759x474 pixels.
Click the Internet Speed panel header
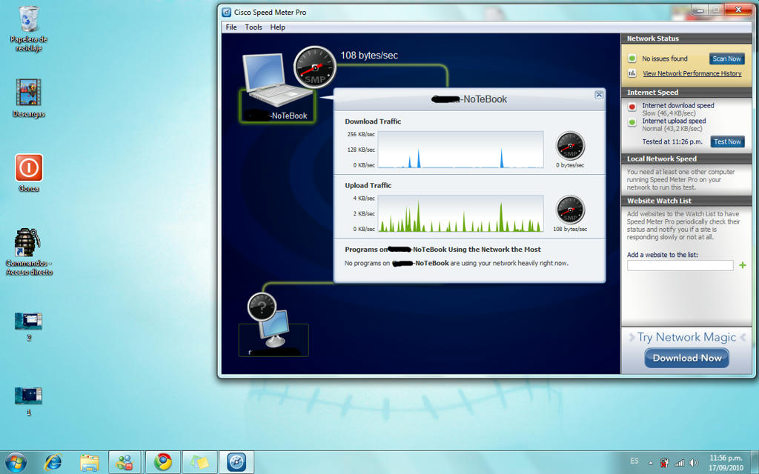pos(686,93)
